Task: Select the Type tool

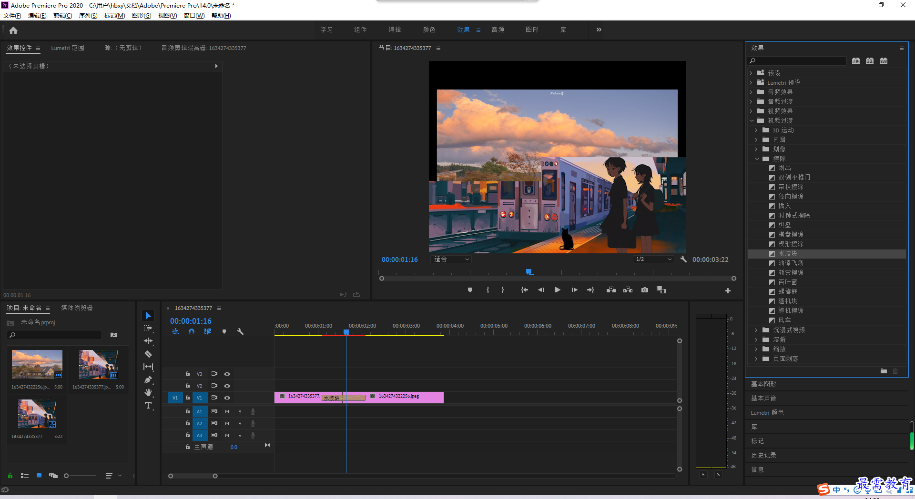Action: [148, 405]
